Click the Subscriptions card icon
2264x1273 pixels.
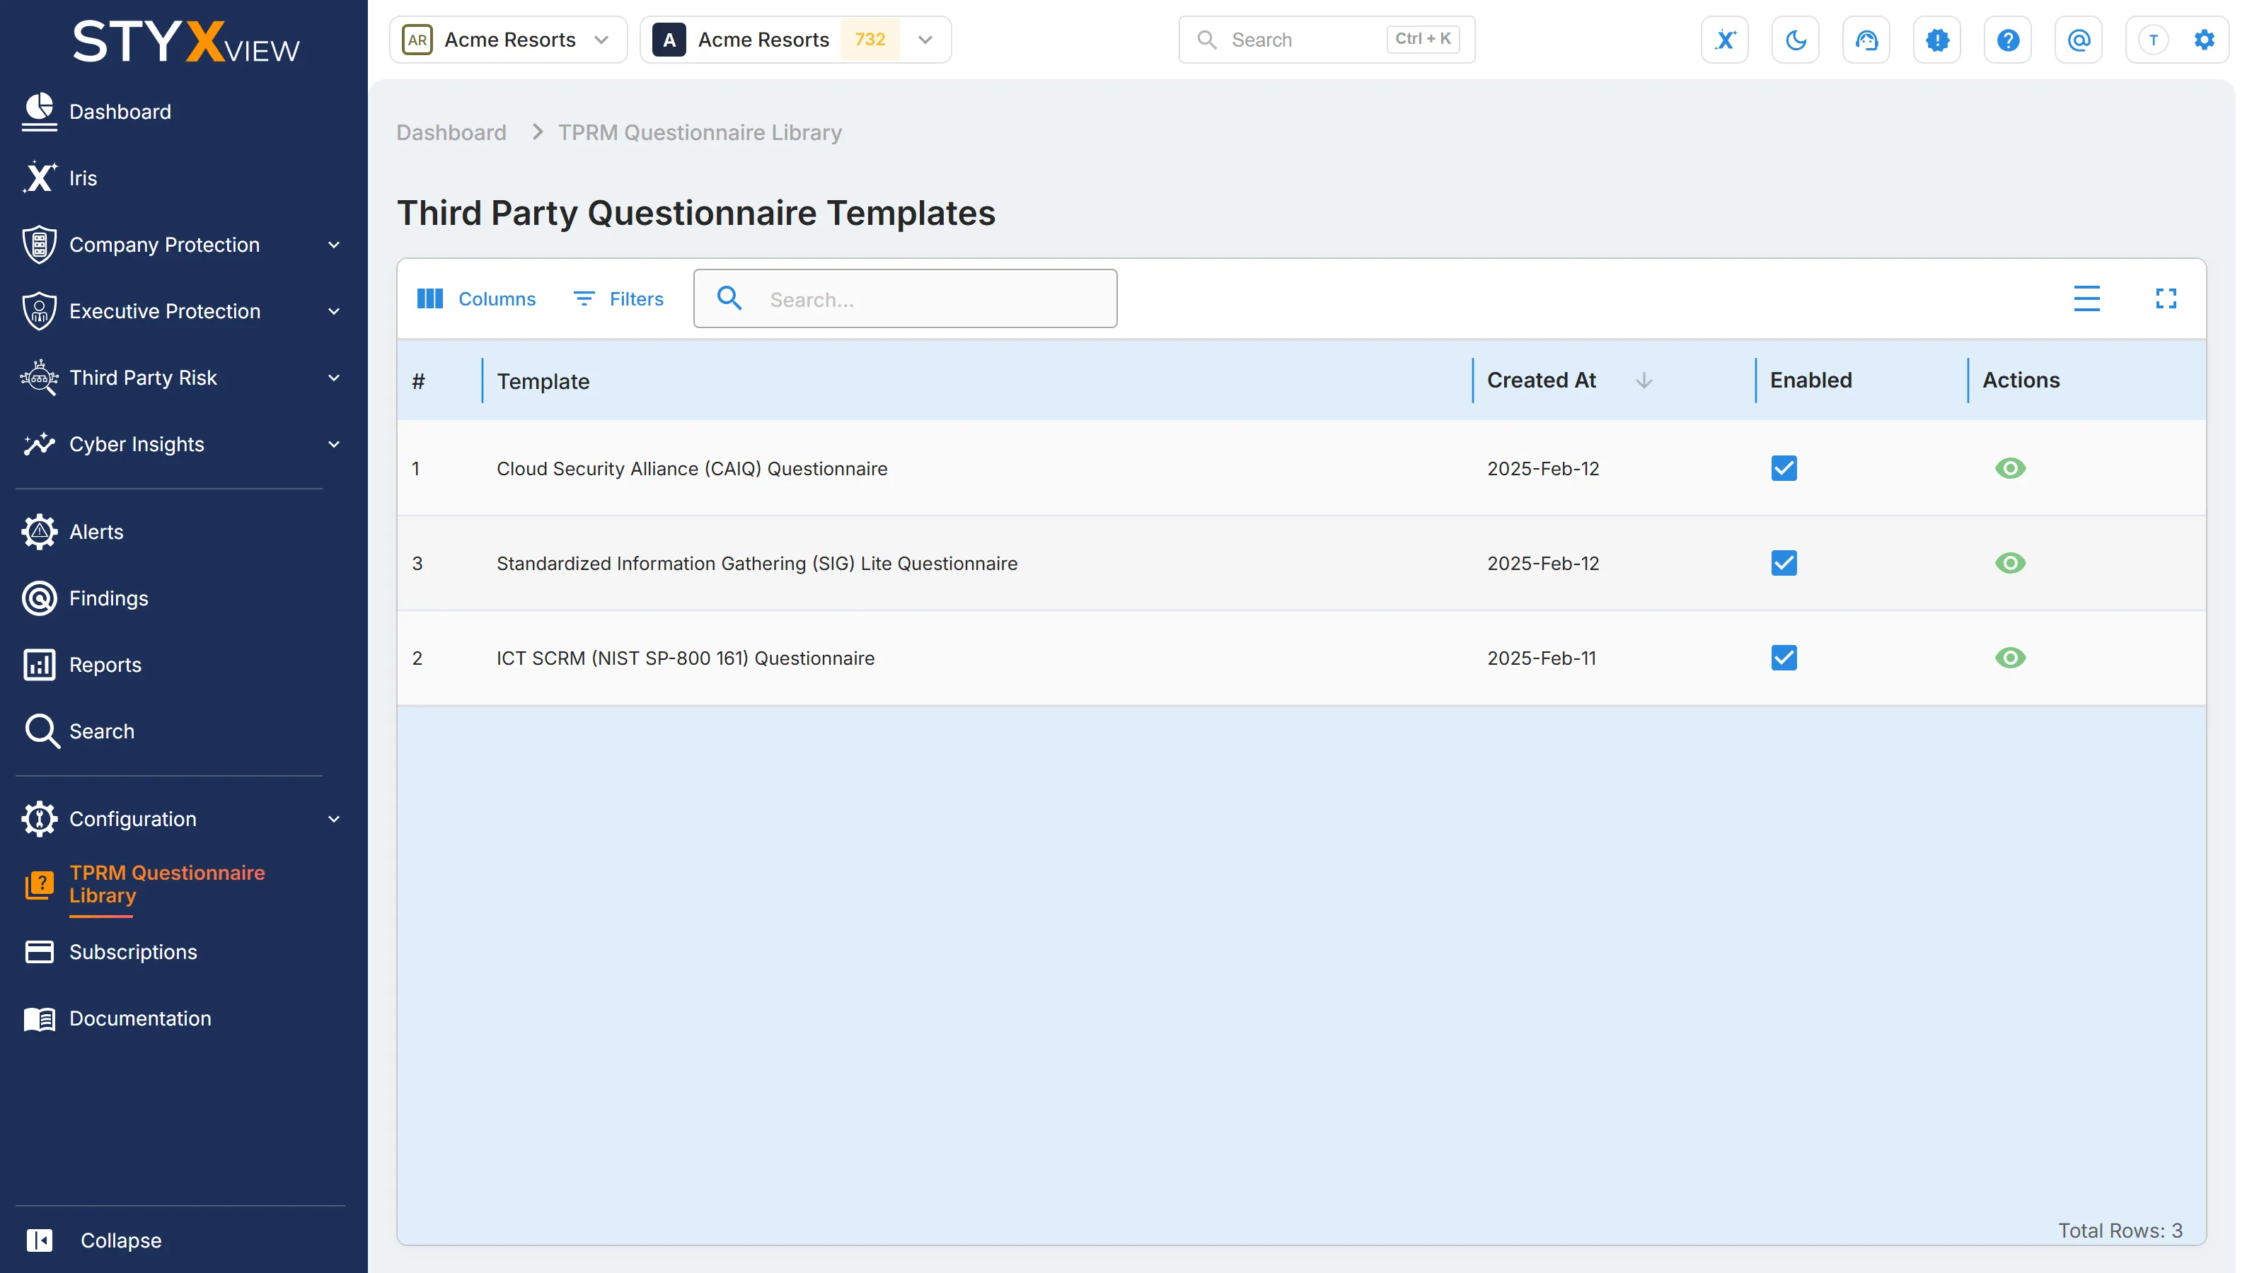coord(40,951)
